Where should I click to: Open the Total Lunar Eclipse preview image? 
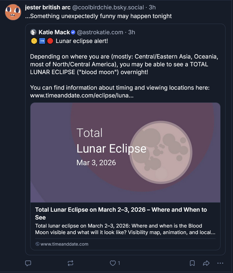(125, 153)
